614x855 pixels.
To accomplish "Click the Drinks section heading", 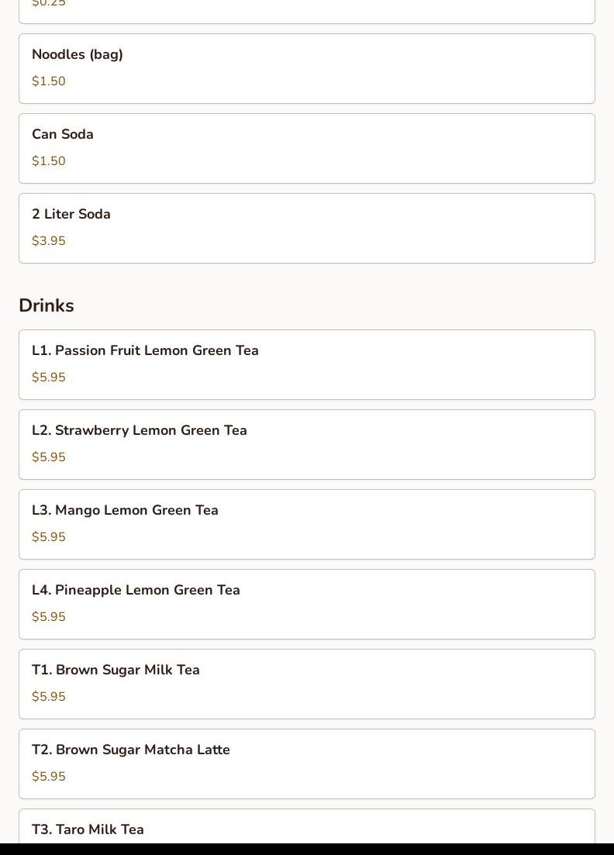I will [x=47, y=305].
